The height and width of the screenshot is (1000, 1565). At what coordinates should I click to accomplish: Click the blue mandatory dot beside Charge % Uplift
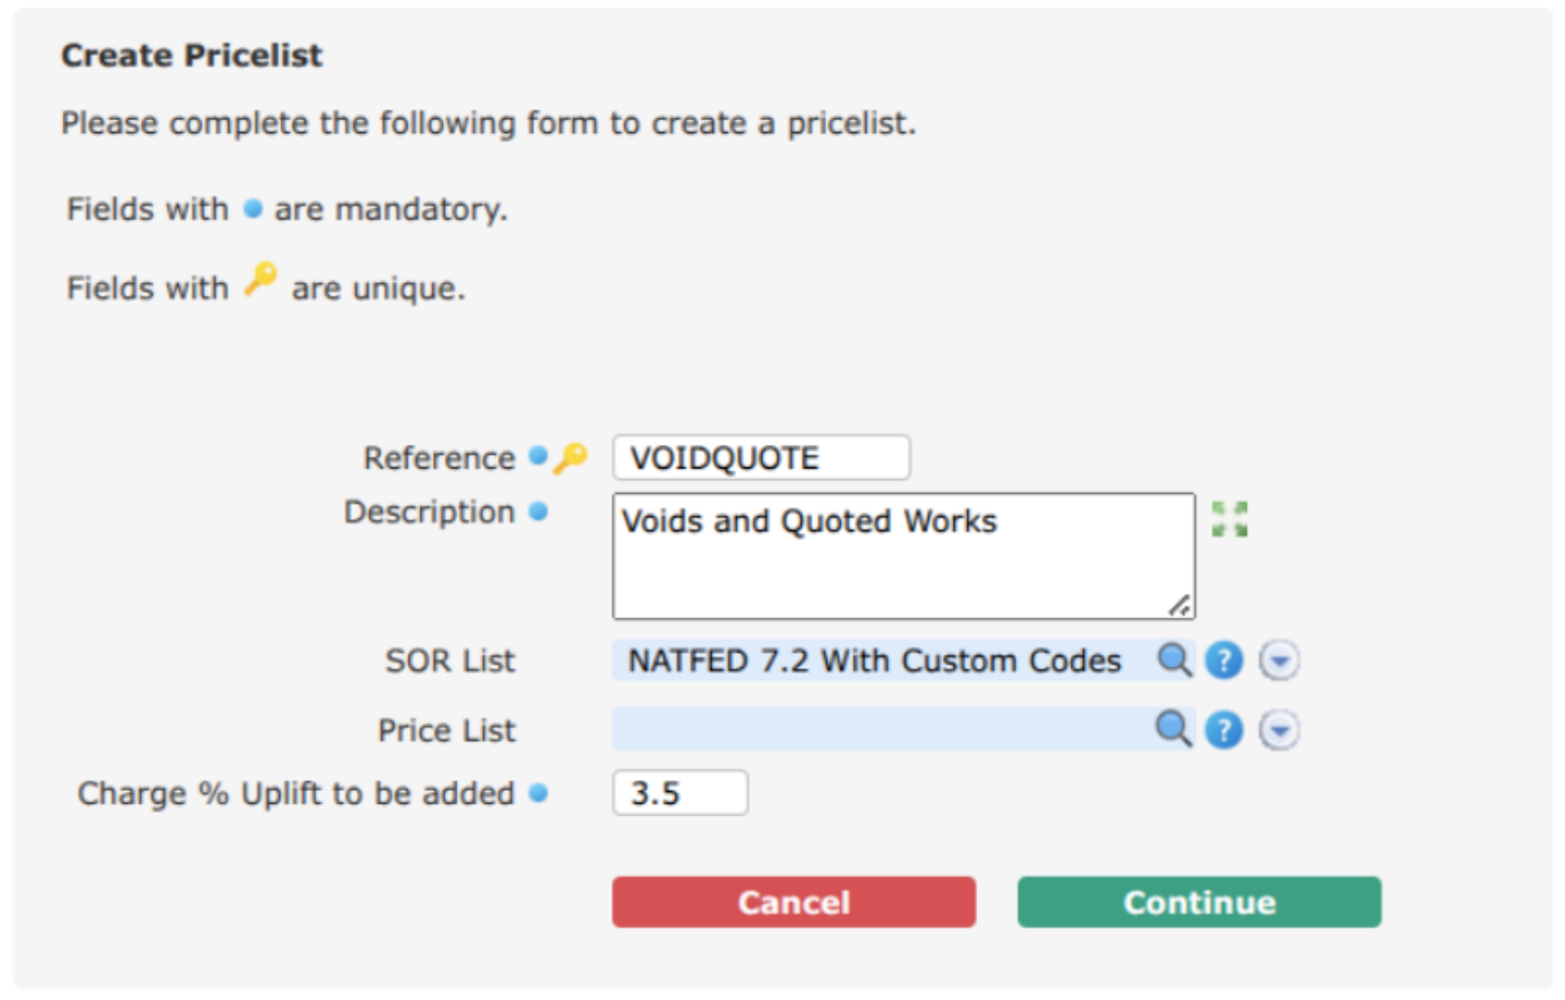(x=538, y=793)
